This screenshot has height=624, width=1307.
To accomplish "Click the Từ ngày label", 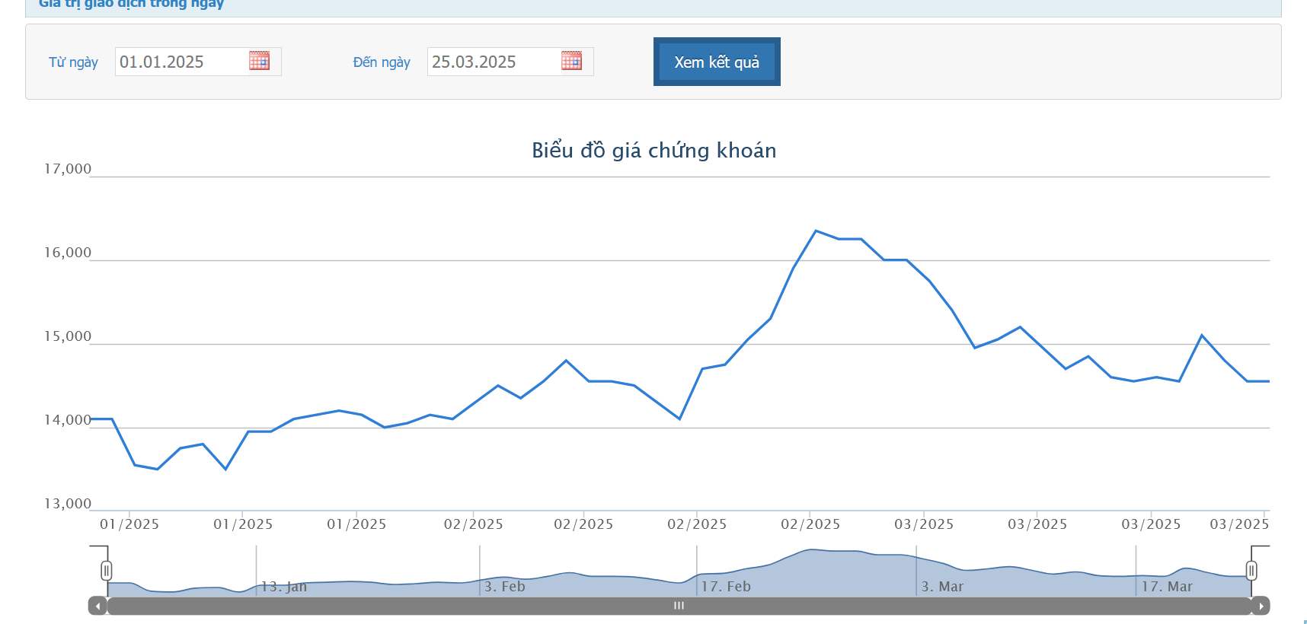I will (x=73, y=62).
